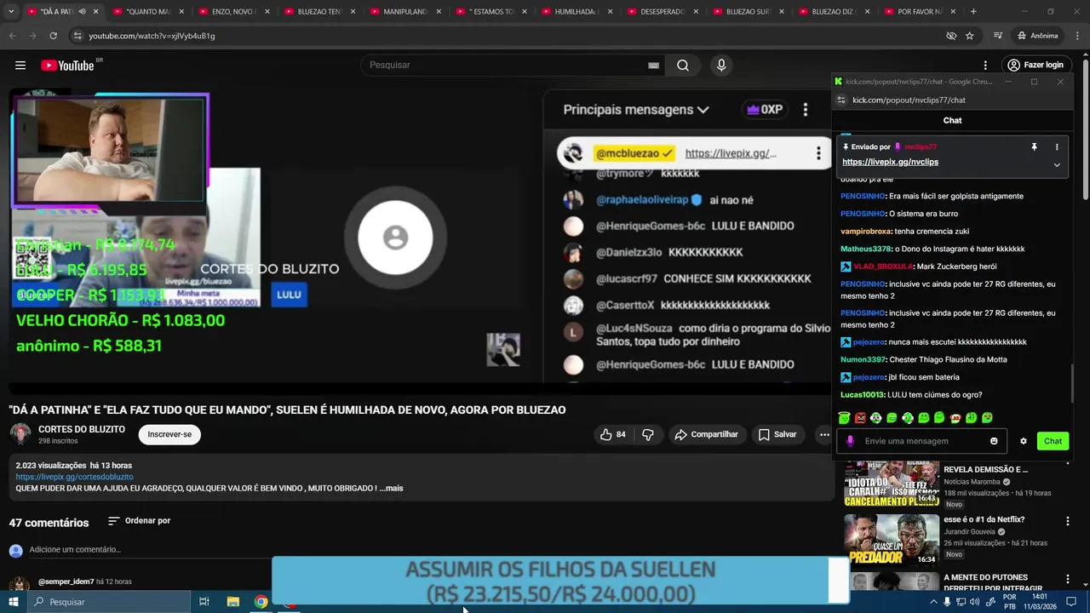Open the third-party cookies eye icon
Viewport: 1090px width, 613px height.
pos(951,36)
